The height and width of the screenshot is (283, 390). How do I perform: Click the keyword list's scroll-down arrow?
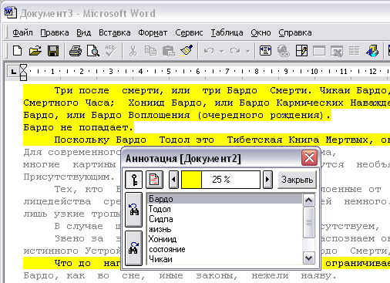click(x=308, y=258)
